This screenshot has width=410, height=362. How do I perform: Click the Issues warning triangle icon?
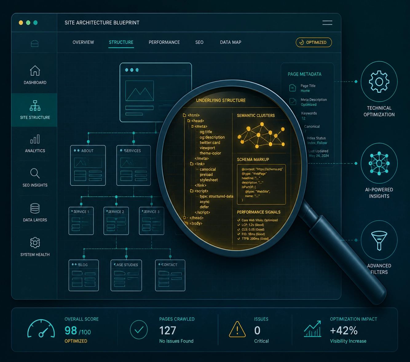[237, 329]
